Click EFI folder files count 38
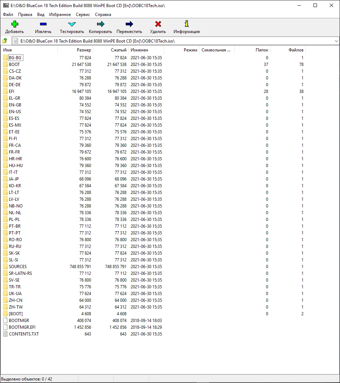 point(301,91)
